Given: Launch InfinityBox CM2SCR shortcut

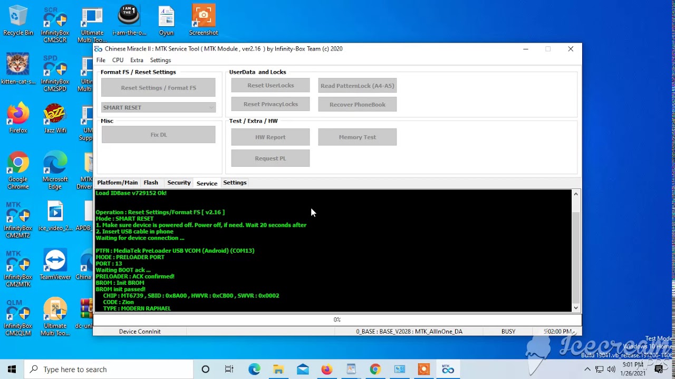Looking at the screenshot, I should 55,25.
